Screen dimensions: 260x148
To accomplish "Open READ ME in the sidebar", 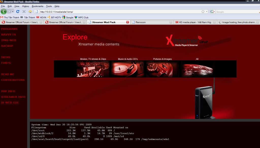I will click(x=8, y=74).
